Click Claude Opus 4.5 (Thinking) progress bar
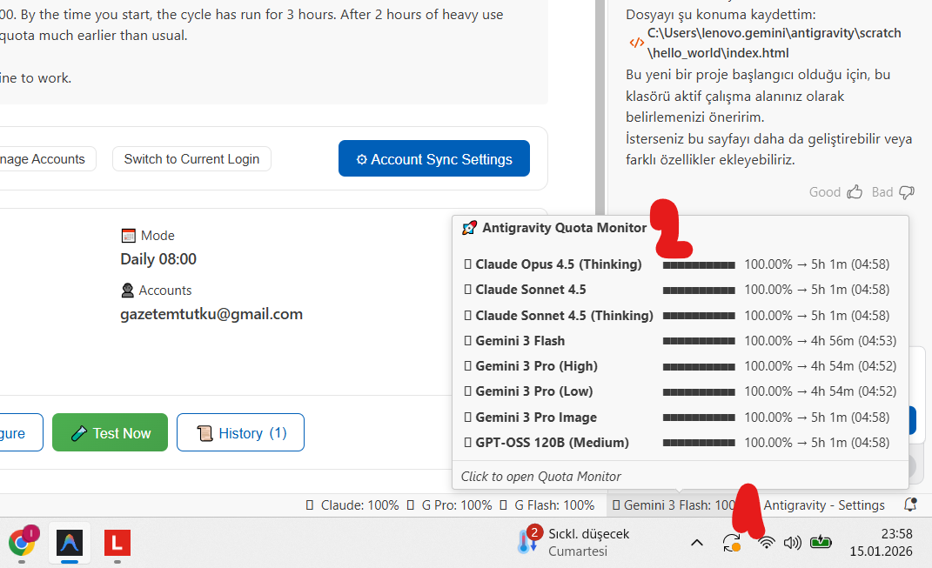 pyautogui.click(x=699, y=265)
